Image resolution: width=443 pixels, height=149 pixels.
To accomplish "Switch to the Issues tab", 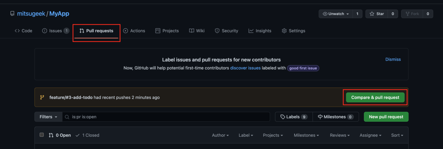I will pos(55,31).
